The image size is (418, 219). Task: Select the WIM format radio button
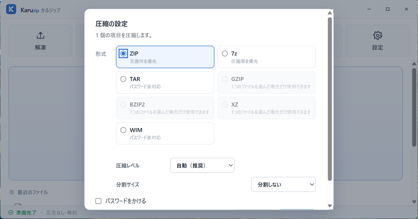coord(123,130)
